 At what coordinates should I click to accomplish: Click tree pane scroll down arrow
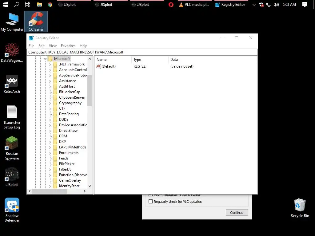(90, 186)
